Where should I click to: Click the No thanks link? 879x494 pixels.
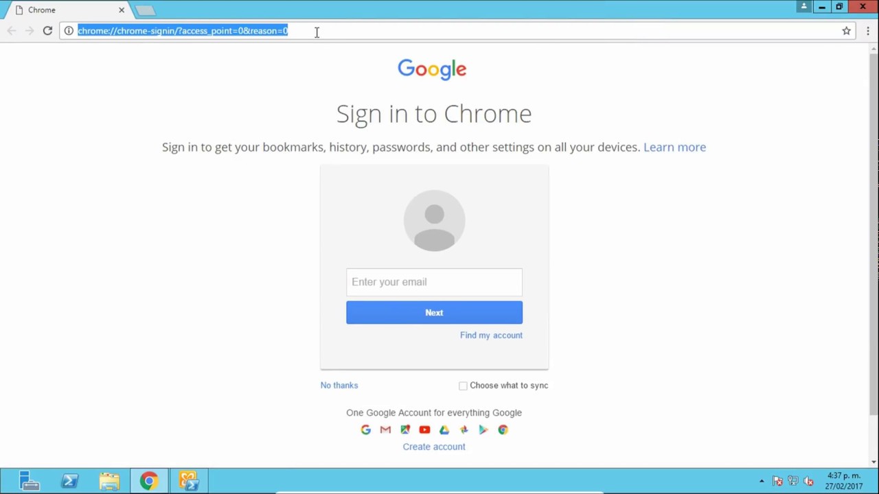tap(339, 385)
